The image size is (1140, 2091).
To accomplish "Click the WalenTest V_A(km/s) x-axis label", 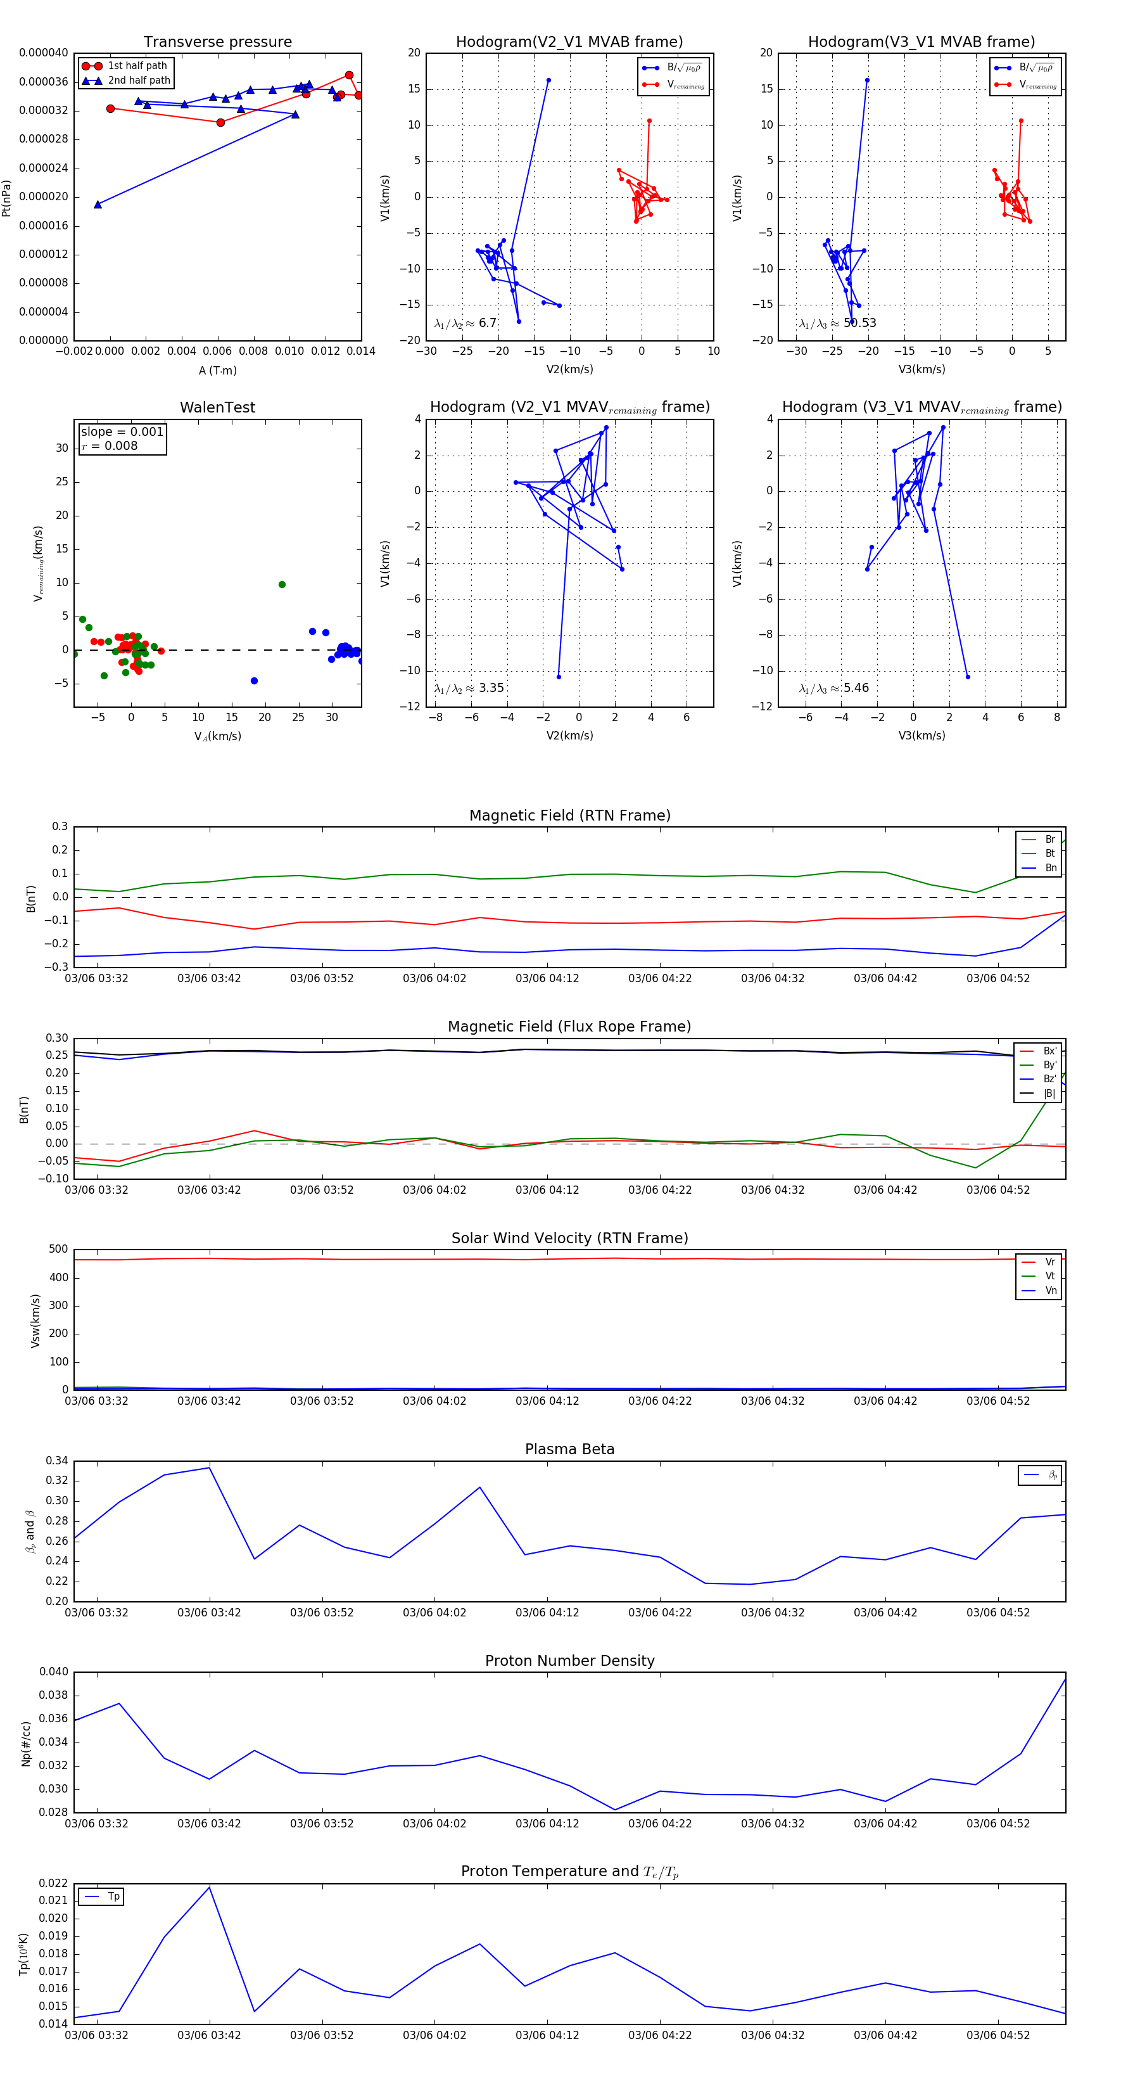I will [x=217, y=736].
